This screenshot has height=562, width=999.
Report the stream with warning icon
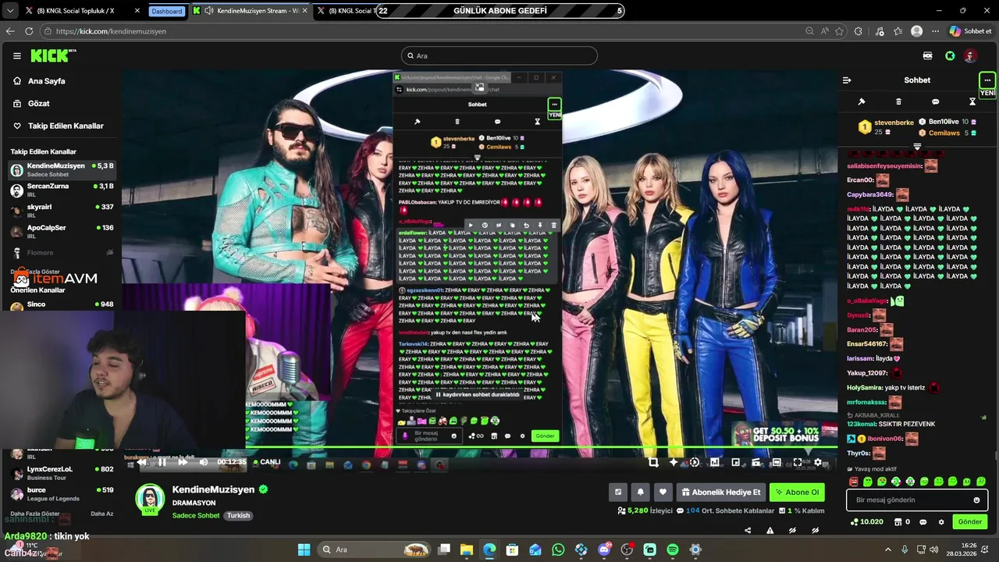[x=770, y=530]
